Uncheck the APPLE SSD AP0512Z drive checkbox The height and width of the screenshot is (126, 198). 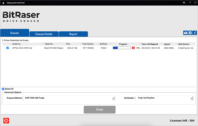(8, 48)
